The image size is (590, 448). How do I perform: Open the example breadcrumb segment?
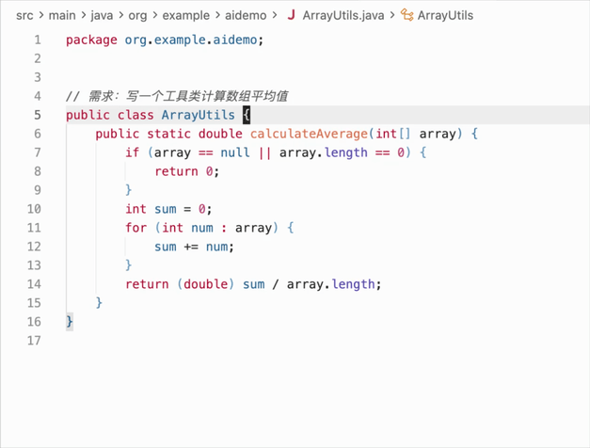tap(186, 15)
